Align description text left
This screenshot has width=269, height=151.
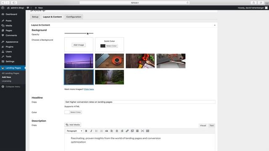click(112, 131)
